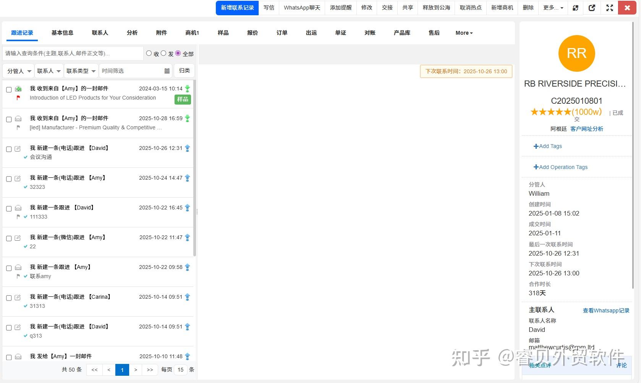Select the 收 radio button
This screenshot has width=641, height=383.
(149, 53)
